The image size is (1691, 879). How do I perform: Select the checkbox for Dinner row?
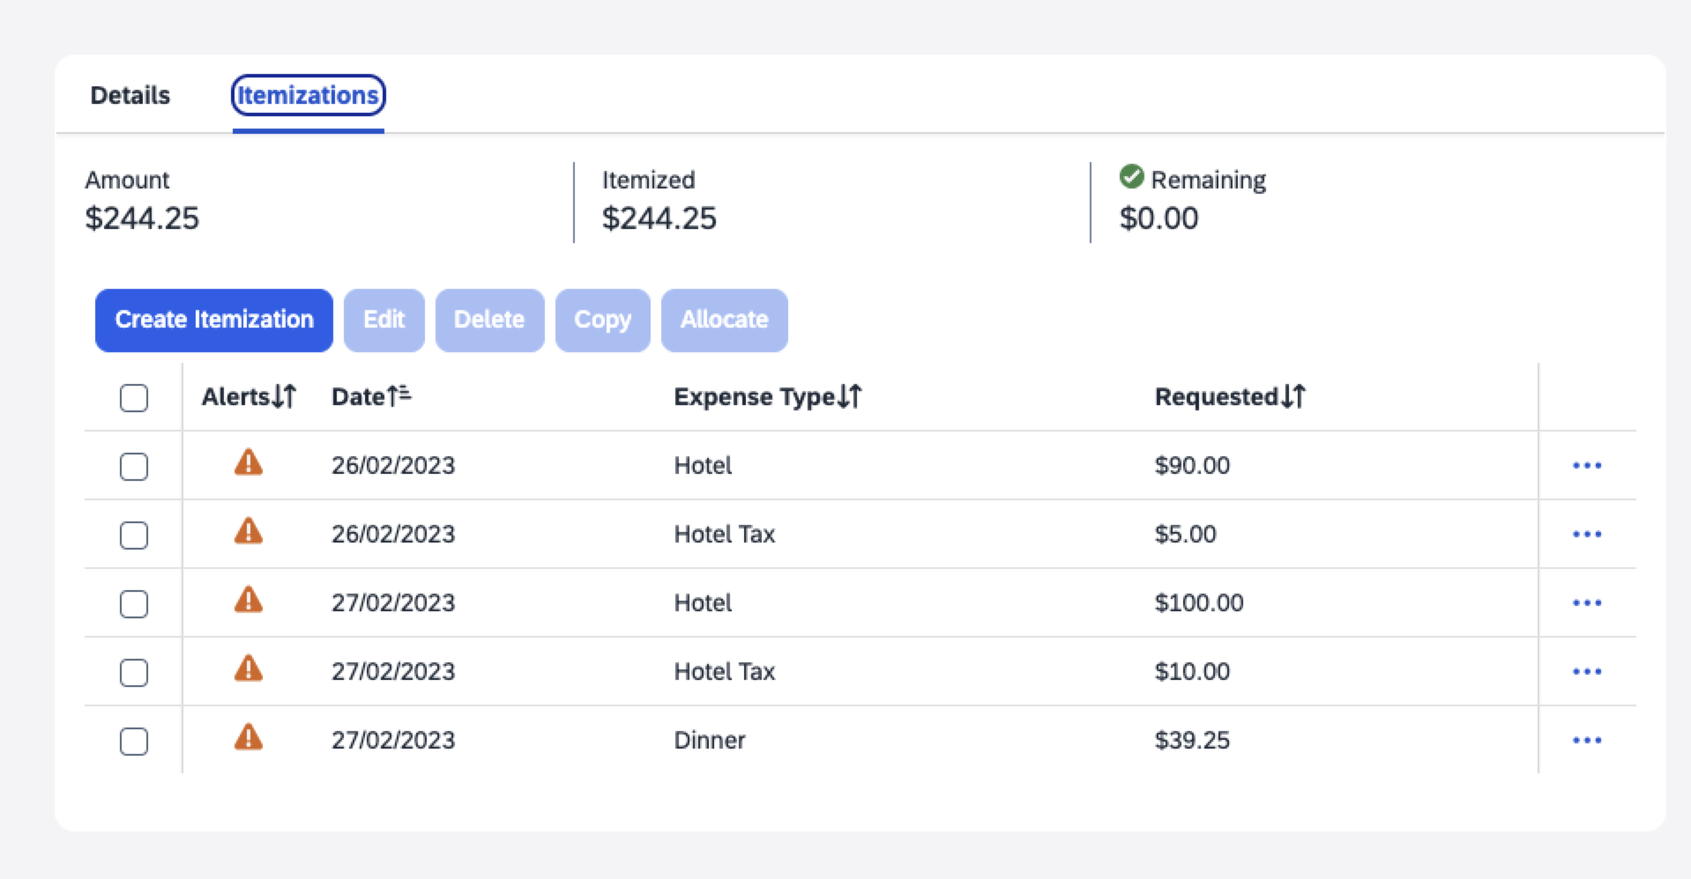[134, 742]
